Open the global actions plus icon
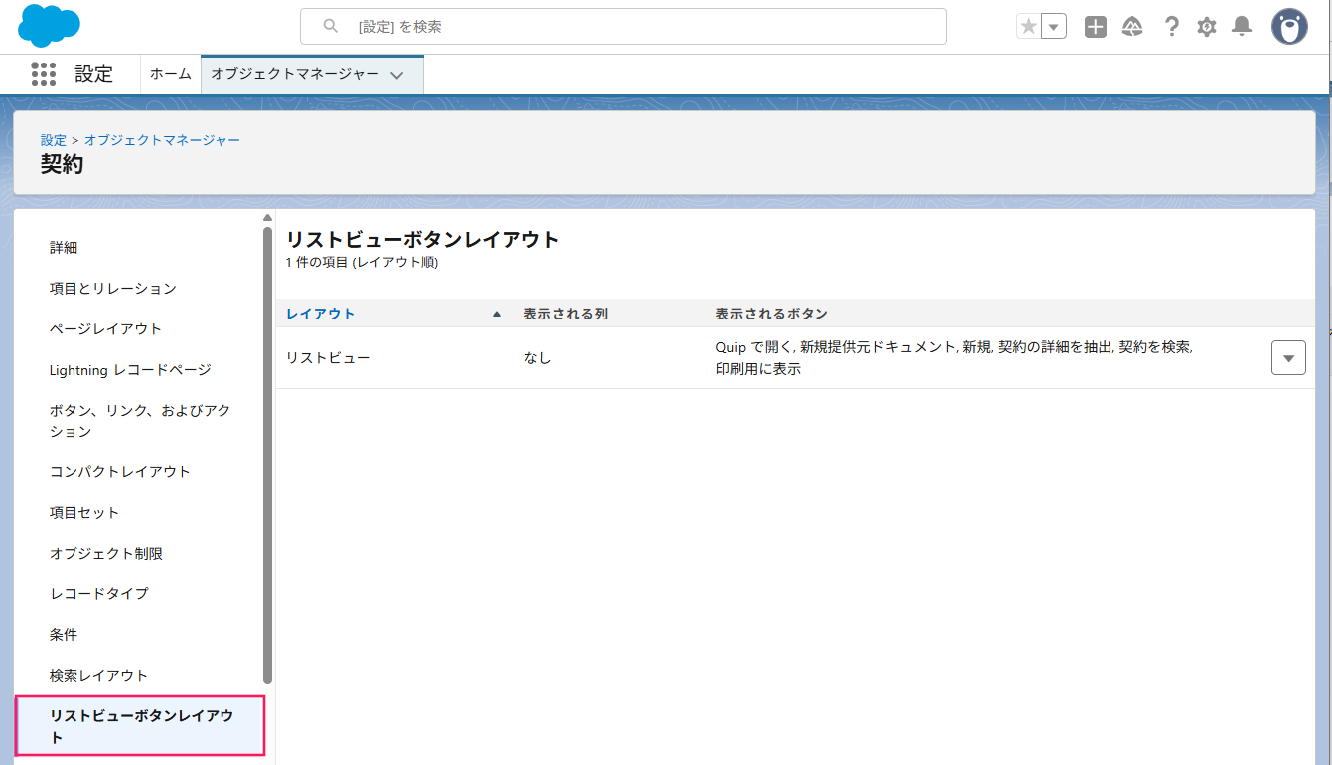The image size is (1332, 765). pyautogui.click(x=1096, y=27)
